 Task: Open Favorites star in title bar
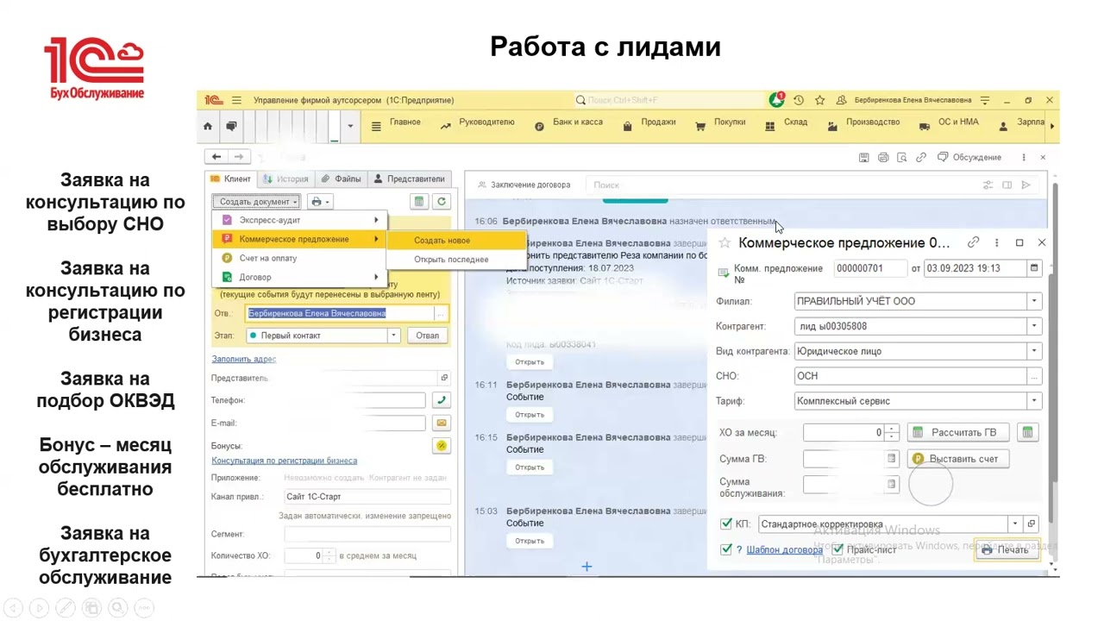819,100
